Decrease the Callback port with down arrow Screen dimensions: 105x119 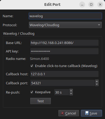[x=97, y=84]
